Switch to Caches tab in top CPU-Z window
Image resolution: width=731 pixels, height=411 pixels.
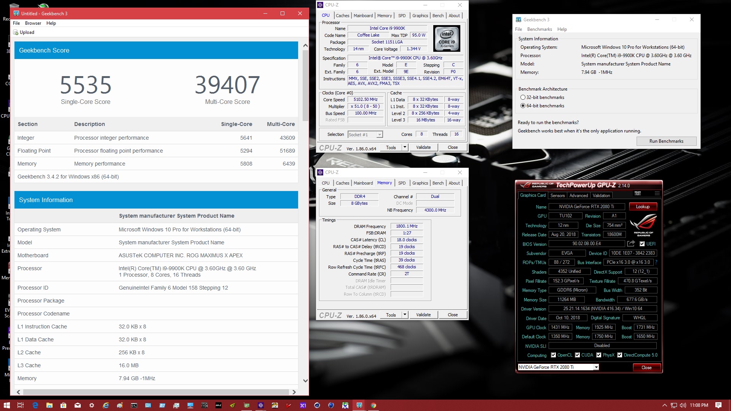[x=342, y=16]
